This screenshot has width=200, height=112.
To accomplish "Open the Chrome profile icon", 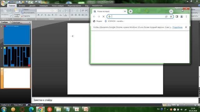I will coord(182,16).
